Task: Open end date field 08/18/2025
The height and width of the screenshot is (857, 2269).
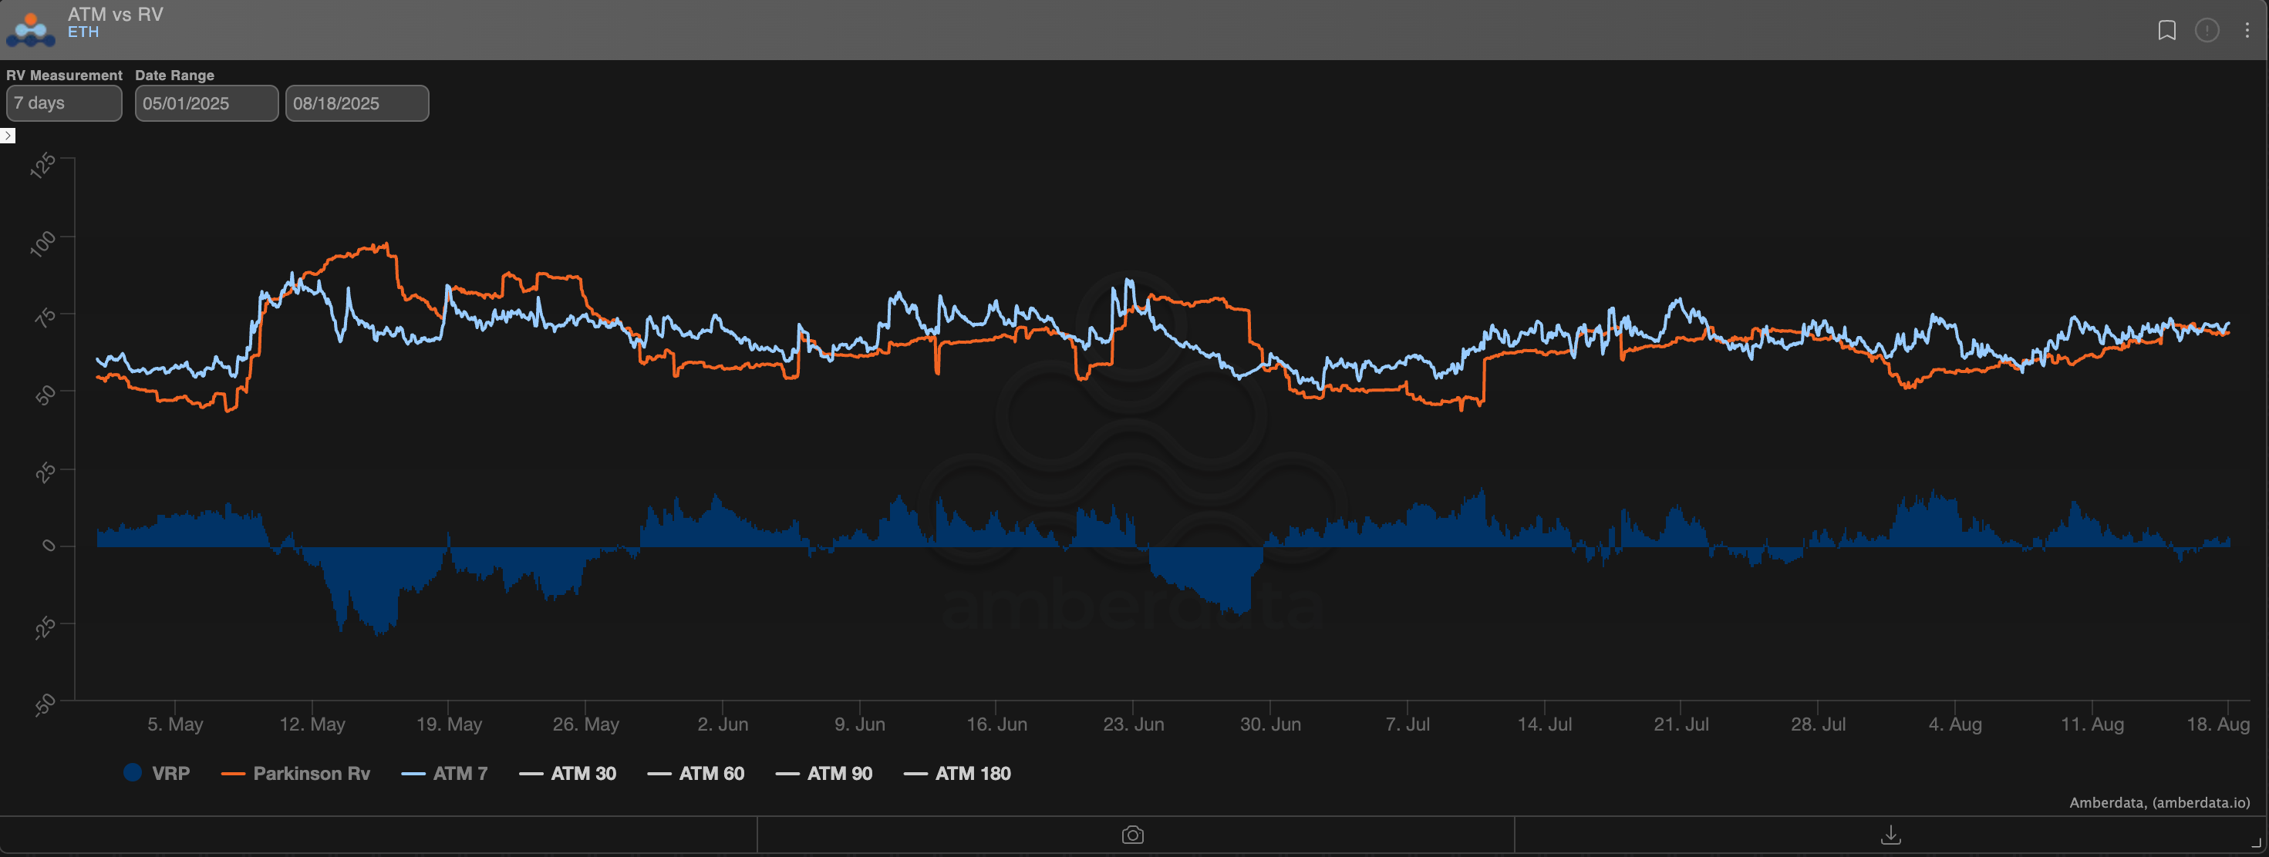Action: point(357,103)
